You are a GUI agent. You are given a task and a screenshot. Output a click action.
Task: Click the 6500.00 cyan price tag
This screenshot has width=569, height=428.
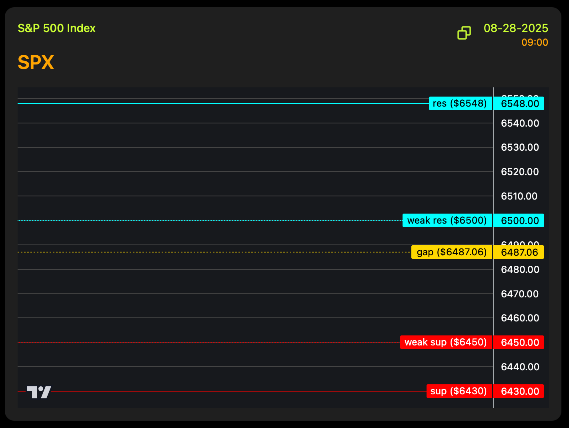coord(519,220)
